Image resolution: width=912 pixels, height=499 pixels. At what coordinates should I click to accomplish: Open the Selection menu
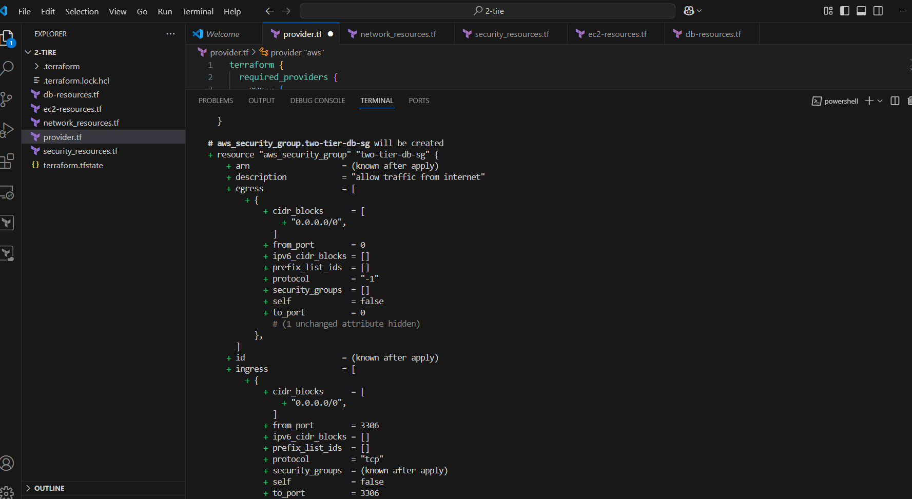pos(82,11)
